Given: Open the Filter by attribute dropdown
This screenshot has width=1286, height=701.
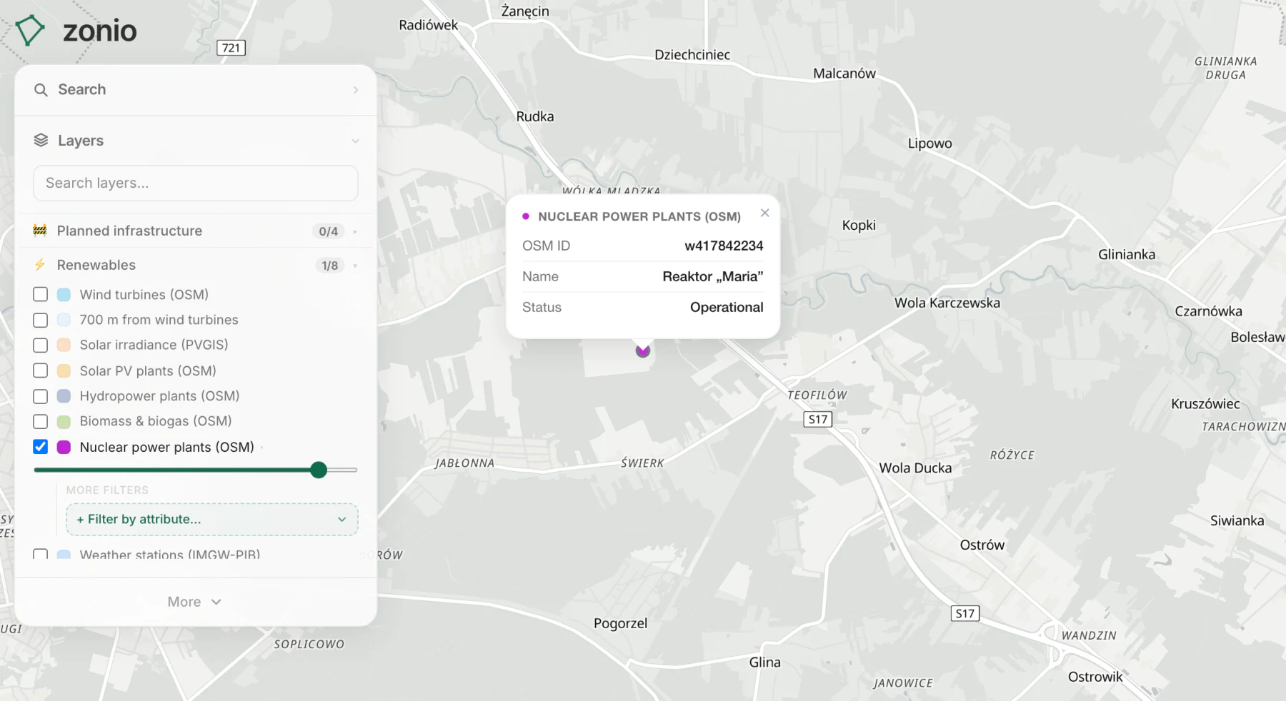Looking at the screenshot, I should (x=212, y=520).
